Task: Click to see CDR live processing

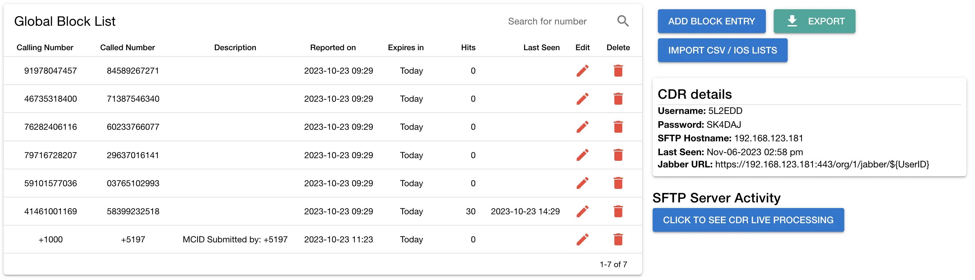Action: (x=748, y=220)
